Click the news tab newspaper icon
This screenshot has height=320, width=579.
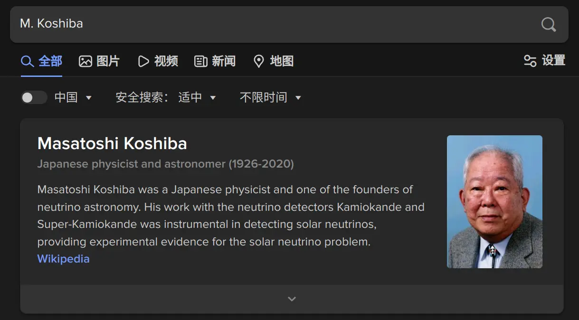201,61
